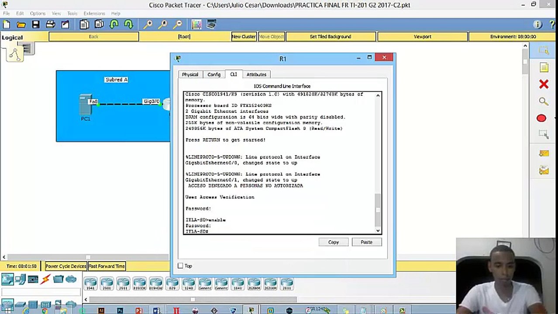Open the Options menu
This screenshot has width=558, height=314.
coord(38,14)
